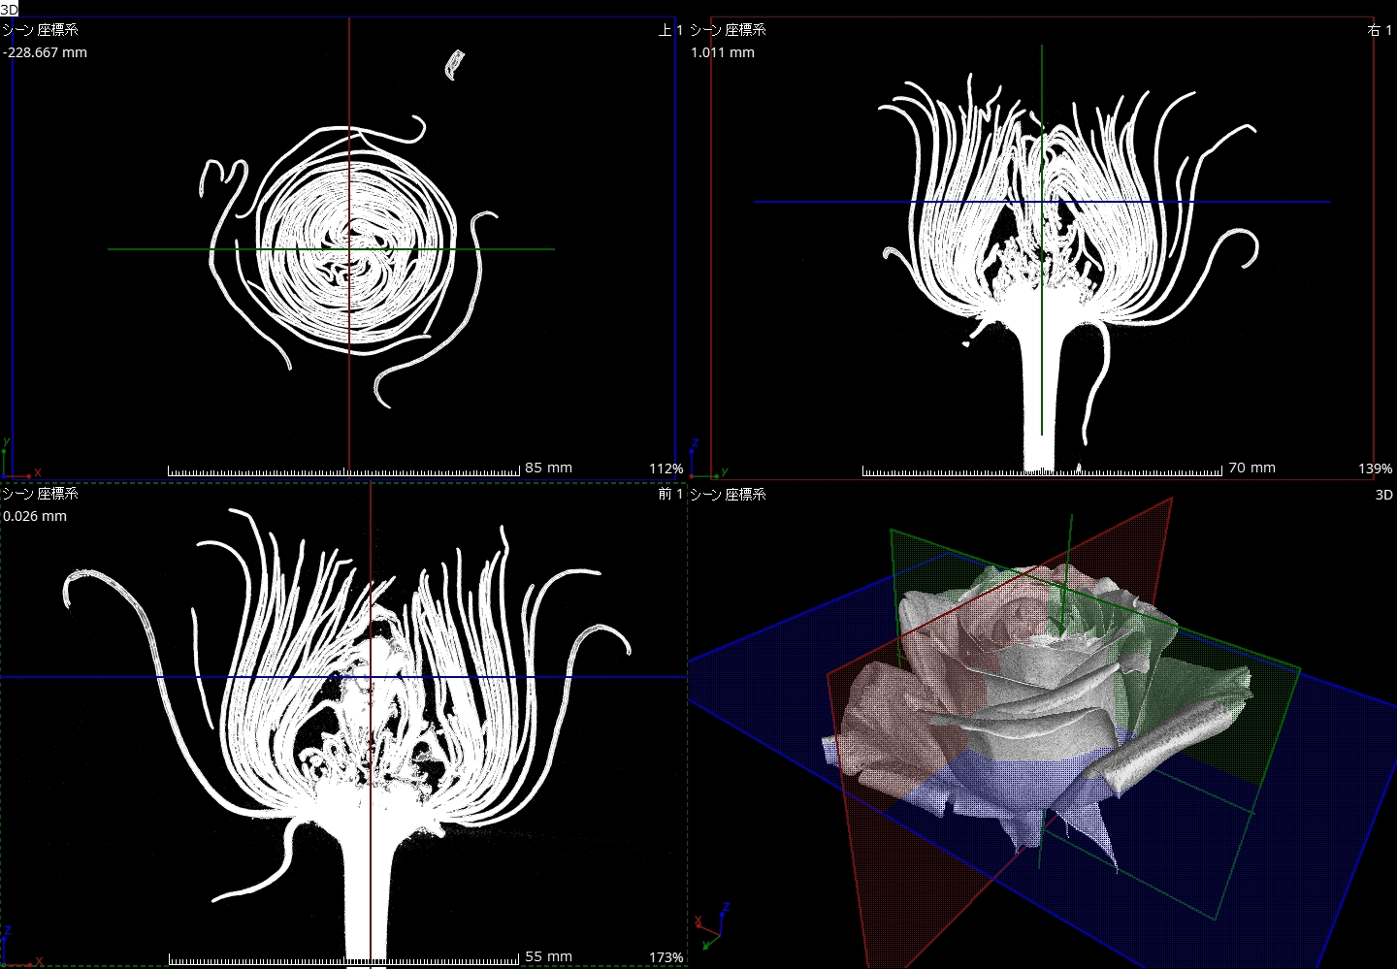This screenshot has width=1397, height=969.
Task: Click the XYZ axis triad in 3D pane
Action: [712, 926]
